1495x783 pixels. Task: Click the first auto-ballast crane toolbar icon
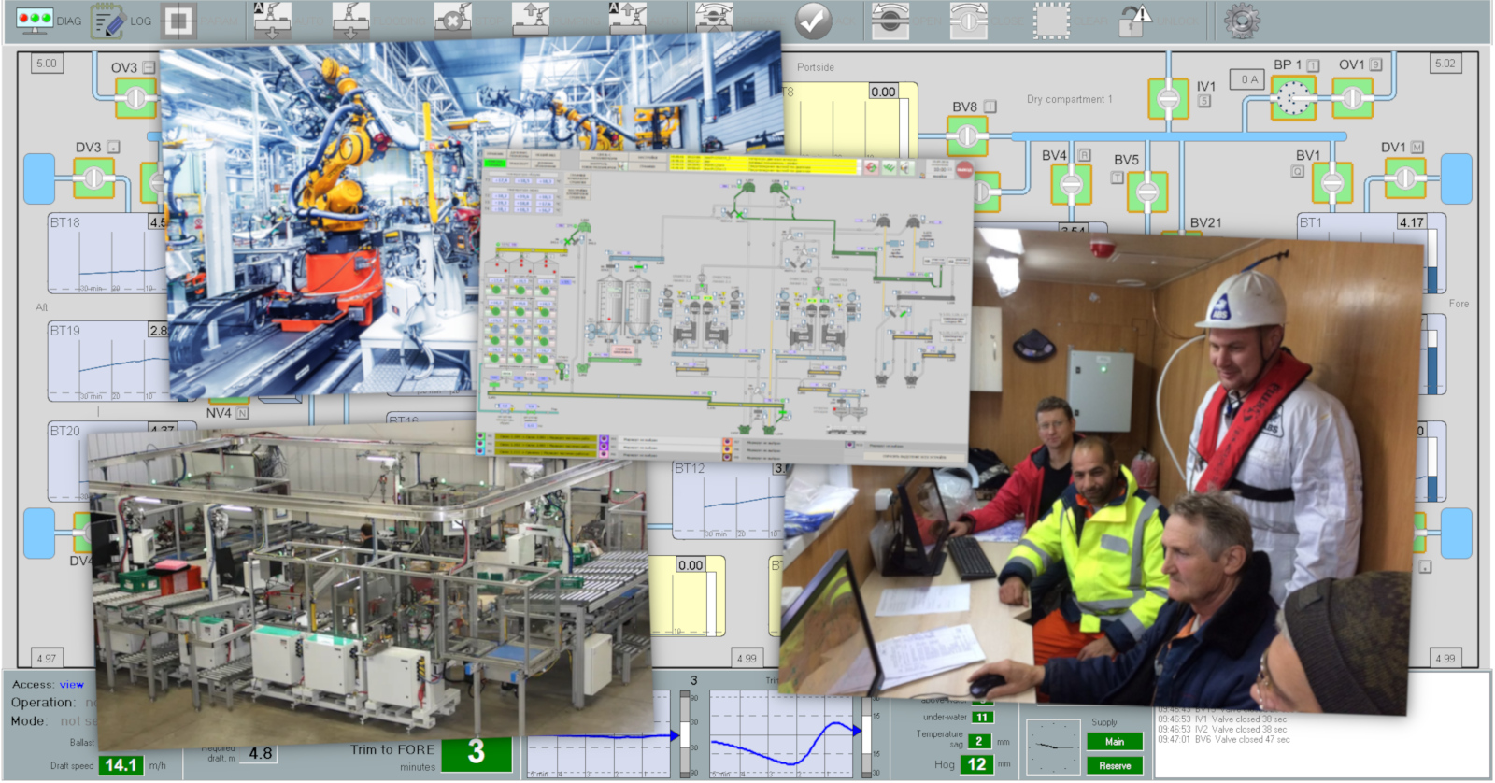[x=272, y=20]
